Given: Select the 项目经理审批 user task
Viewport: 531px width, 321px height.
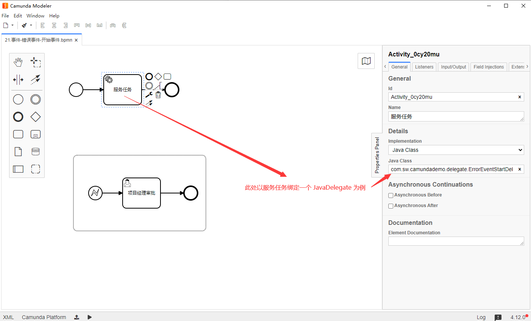Looking at the screenshot, I should (142, 193).
